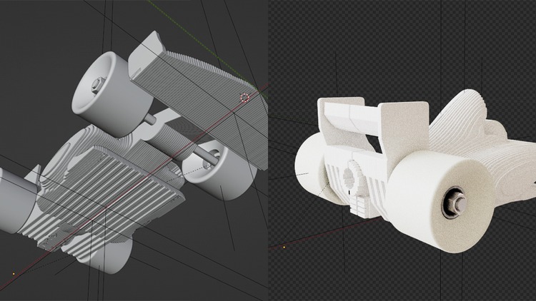This screenshot has height=301, width=536.
Task: Select the orange origin point in left viewport
Action: pyautogui.click(x=14, y=274)
